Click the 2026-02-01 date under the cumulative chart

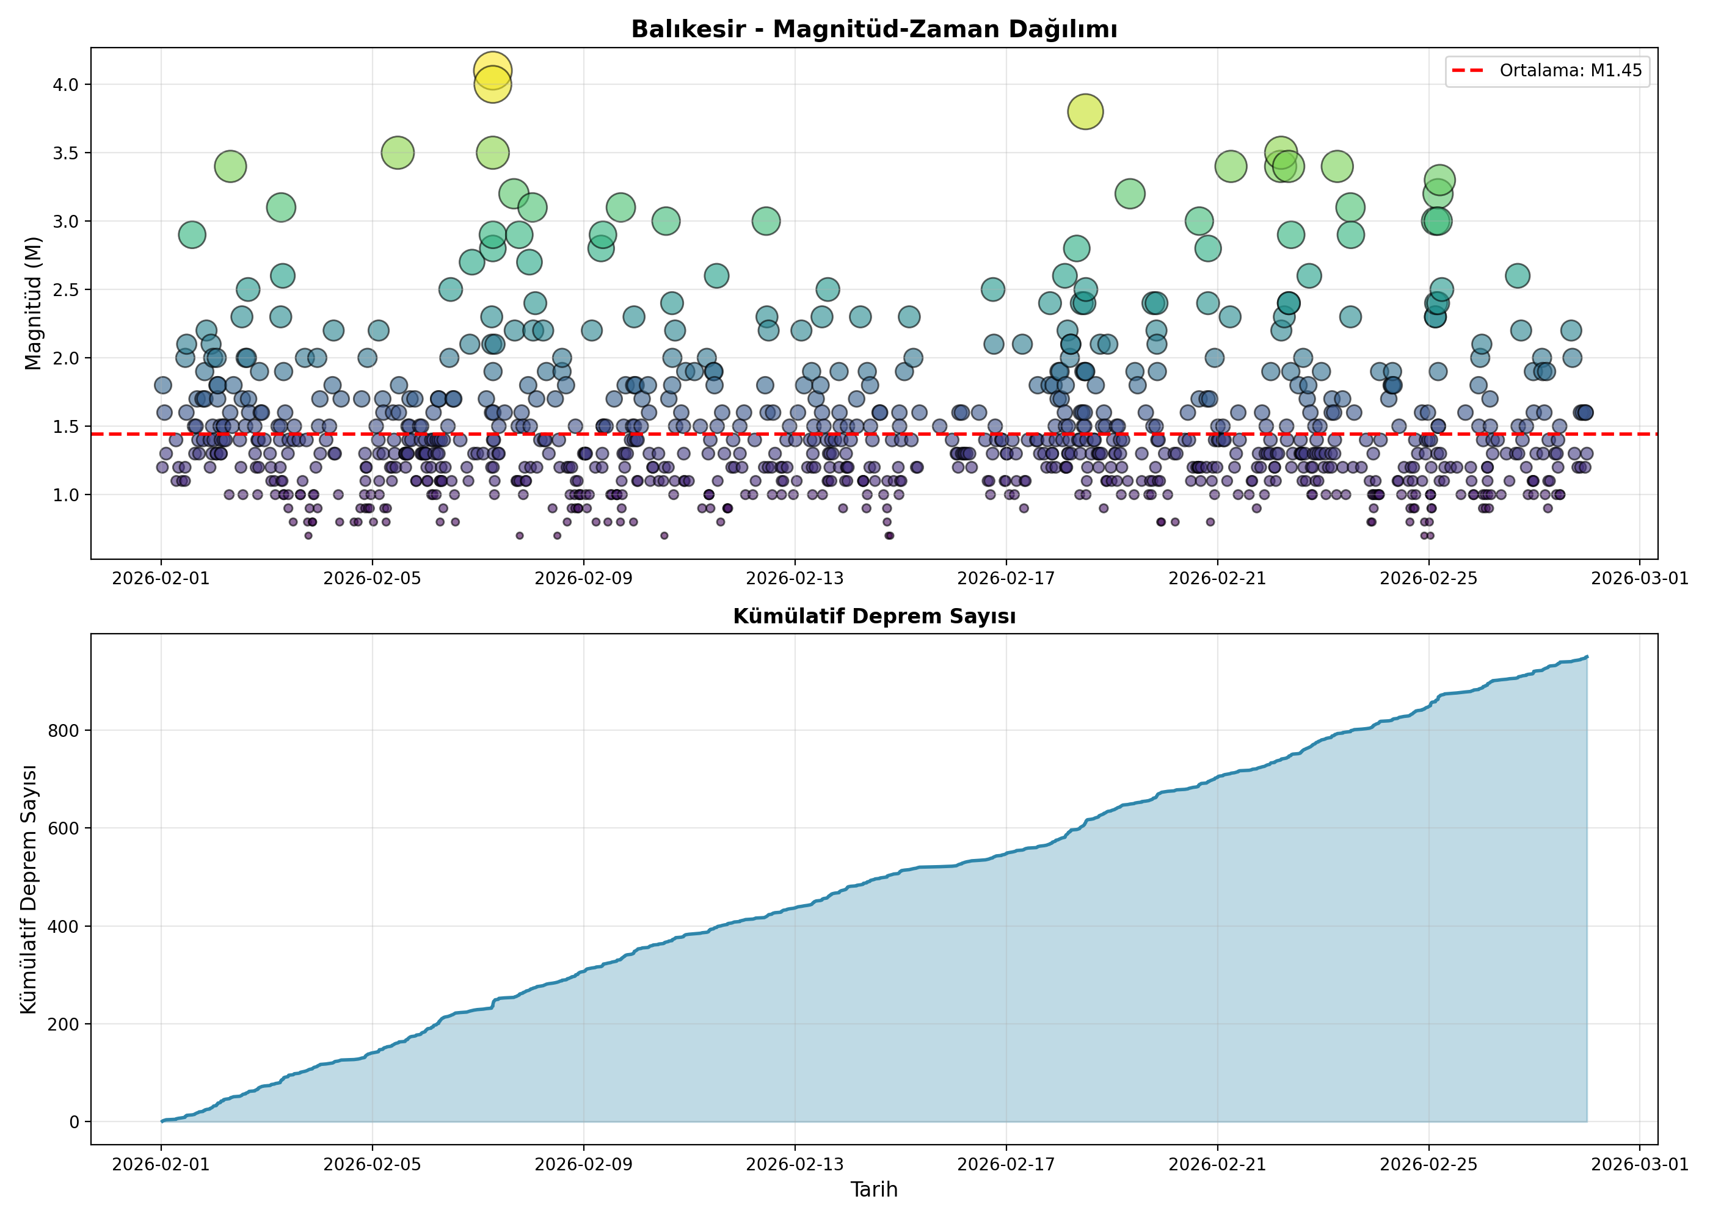(161, 1165)
